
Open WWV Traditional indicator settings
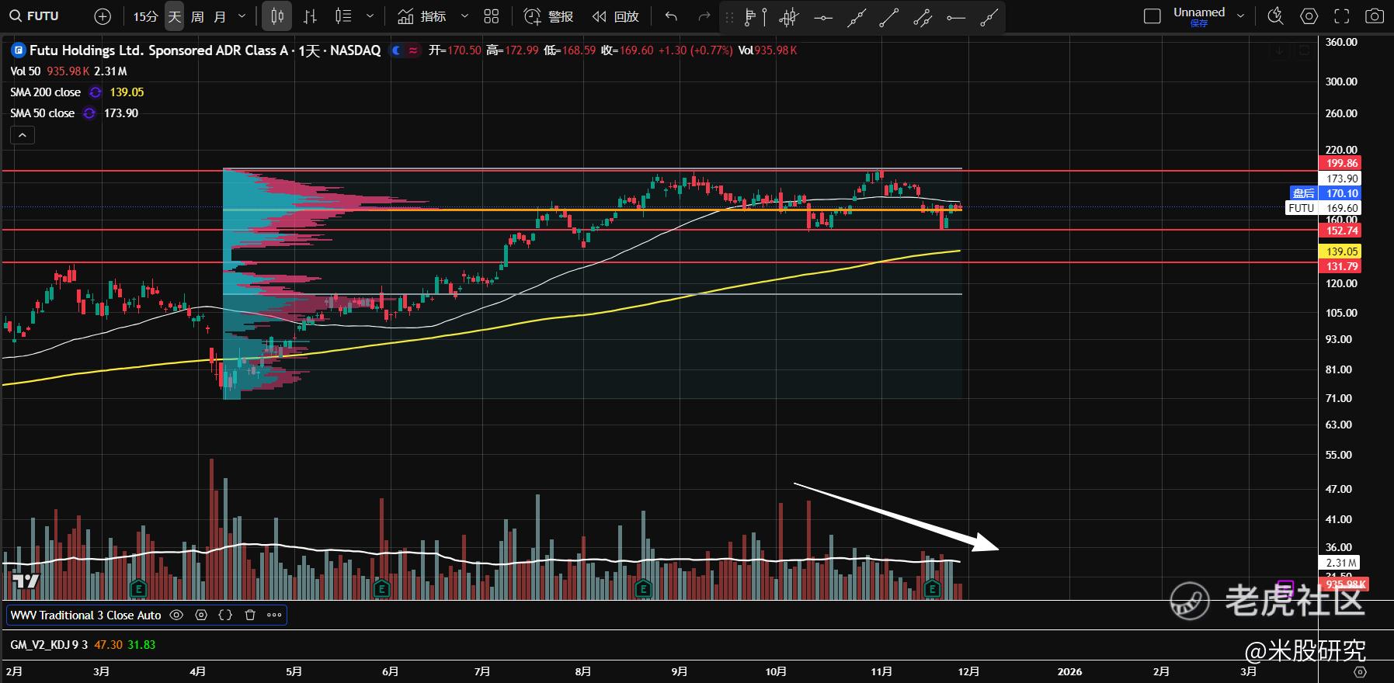pyautogui.click(x=201, y=615)
